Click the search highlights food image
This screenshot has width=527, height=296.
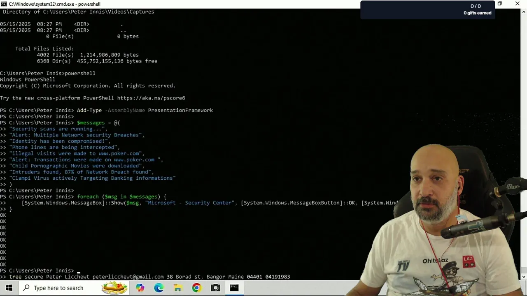point(114,288)
